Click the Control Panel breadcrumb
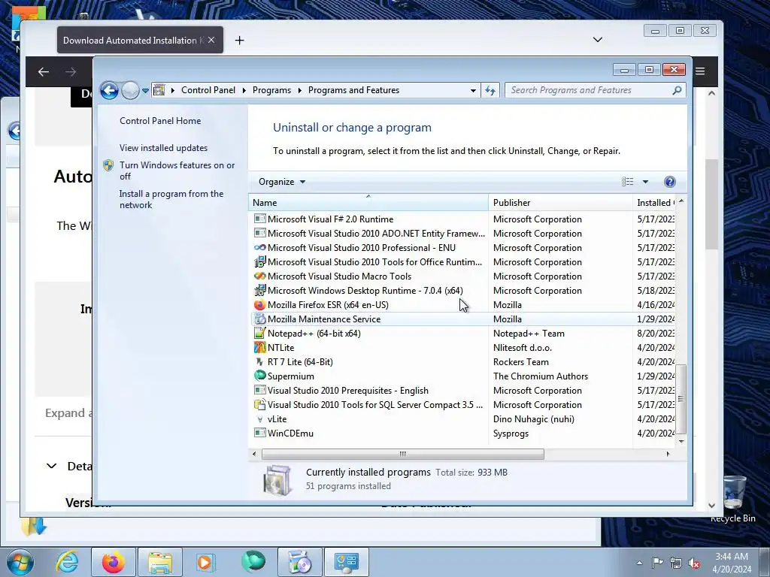Viewport: 770px width, 577px height. click(208, 90)
